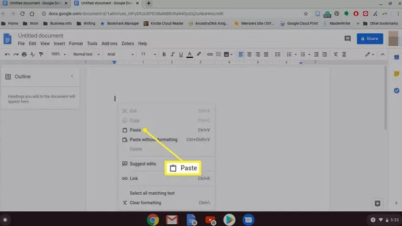This screenshot has width=402, height=226.
Task: Open the font size 11 dropdown
Action: [x=149, y=54]
